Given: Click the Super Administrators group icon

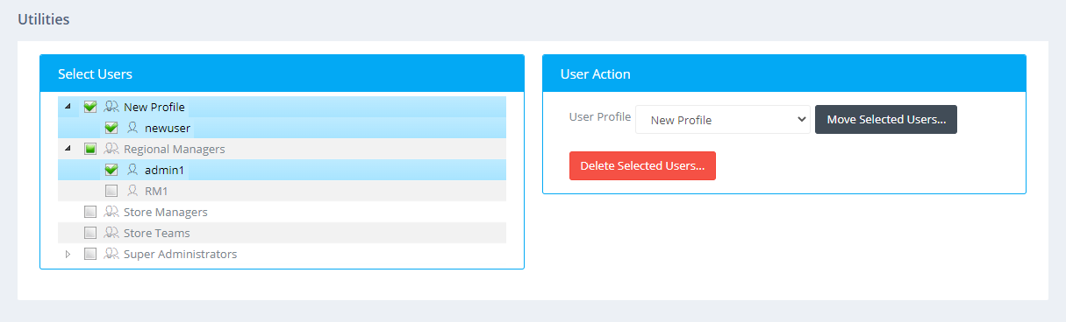Looking at the screenshot, I should coord(111,254).
